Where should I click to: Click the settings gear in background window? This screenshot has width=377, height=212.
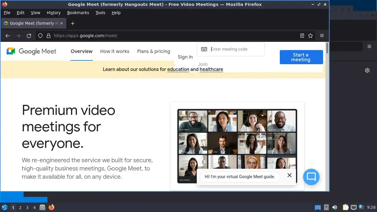367,70
